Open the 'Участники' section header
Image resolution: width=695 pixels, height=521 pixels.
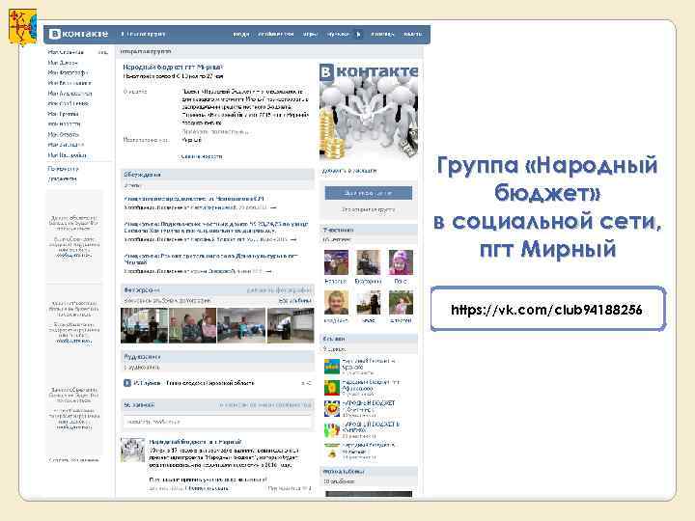369,230
